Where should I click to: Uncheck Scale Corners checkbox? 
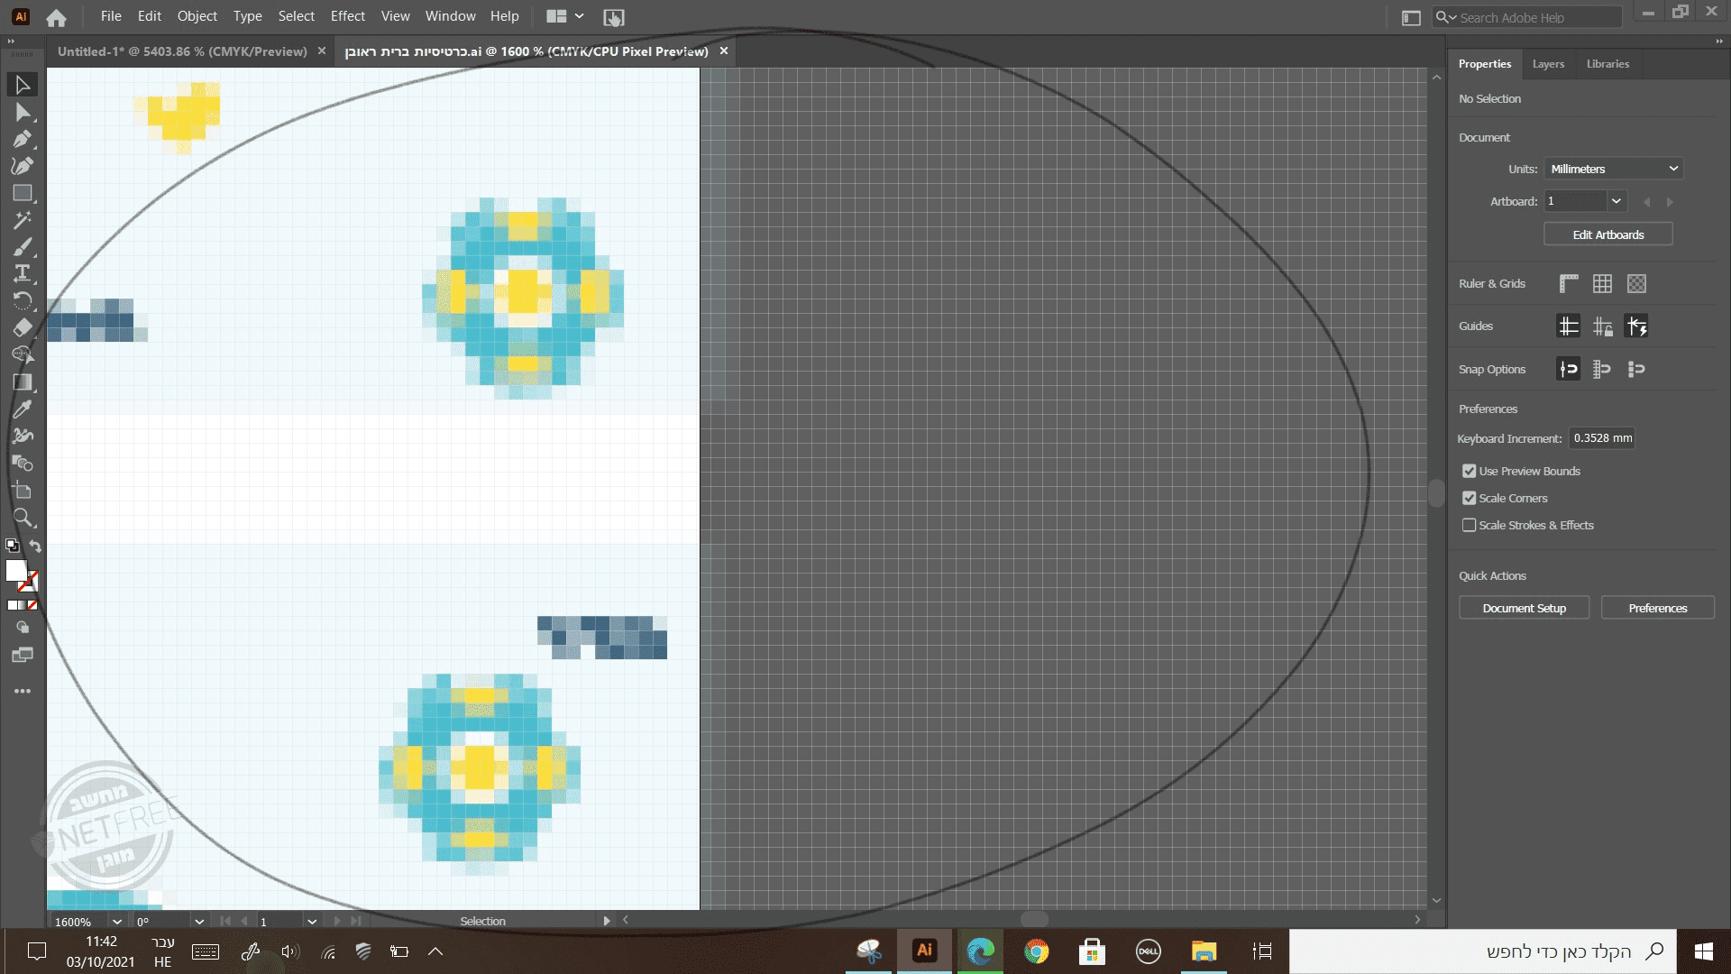[x=1469, y=498]
